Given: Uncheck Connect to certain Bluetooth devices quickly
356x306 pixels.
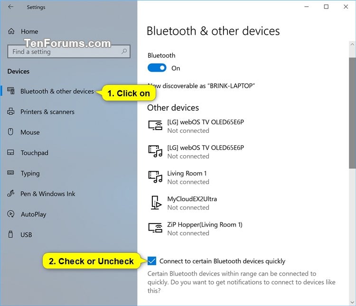Looking at the screenshot, I should click(152, 261).
